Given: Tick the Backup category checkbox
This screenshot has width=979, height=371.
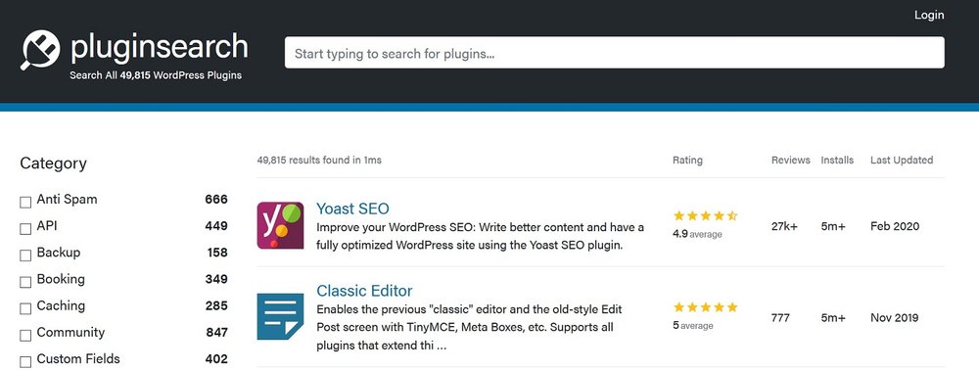Looking at the screenshot, I should [x=25, y=255].
